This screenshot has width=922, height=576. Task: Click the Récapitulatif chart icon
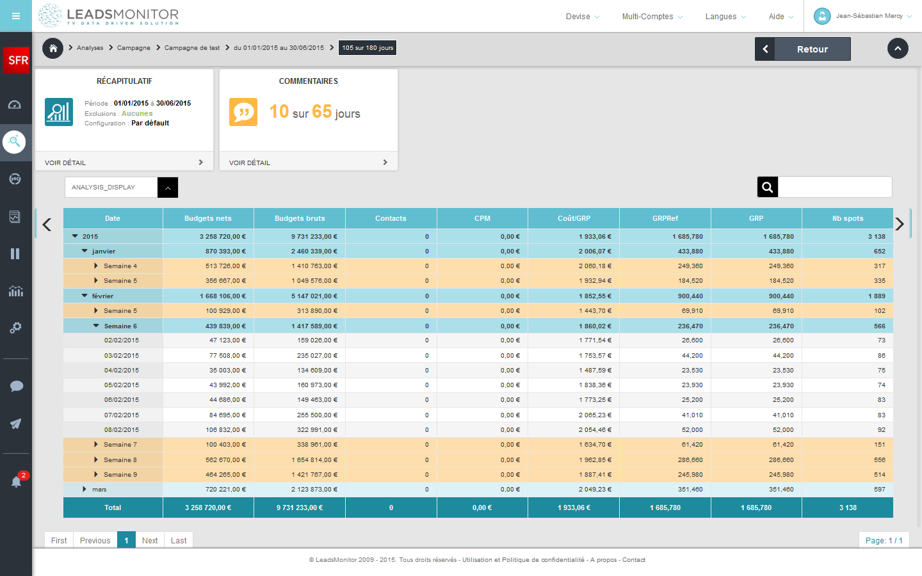[59, 112]
